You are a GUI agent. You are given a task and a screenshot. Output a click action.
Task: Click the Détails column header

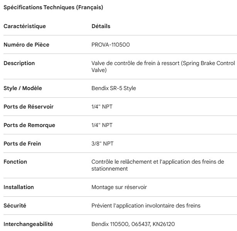tap(101, 27)
